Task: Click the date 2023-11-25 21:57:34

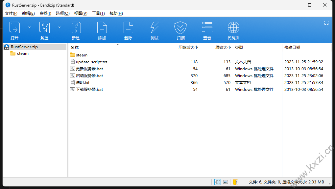Action: 303,83
